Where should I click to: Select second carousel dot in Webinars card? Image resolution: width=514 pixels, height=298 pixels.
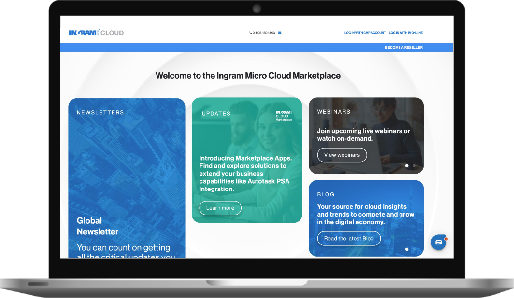tap(414, 166)
